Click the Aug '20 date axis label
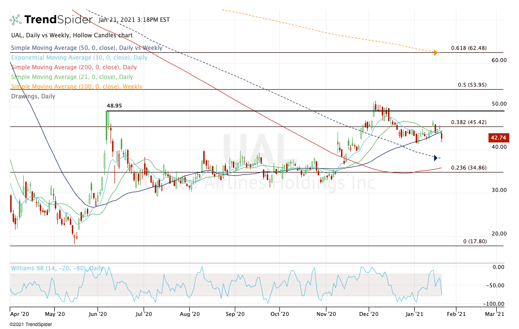519x329 pixels. click(190, 314)
